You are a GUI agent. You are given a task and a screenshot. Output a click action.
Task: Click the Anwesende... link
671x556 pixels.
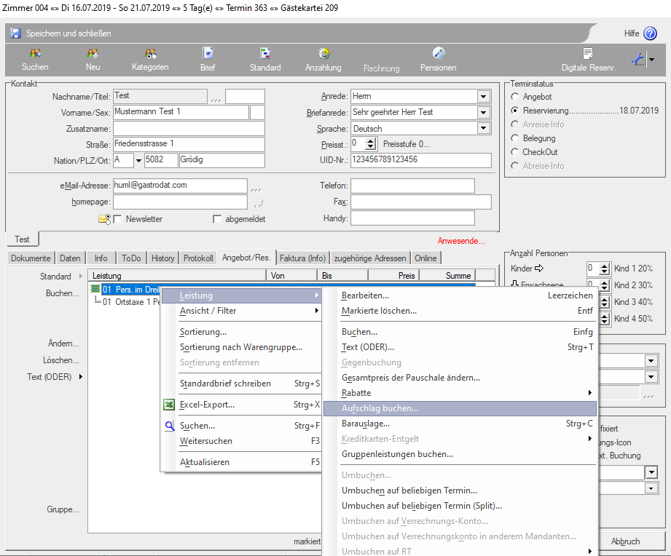pos(461,241)
